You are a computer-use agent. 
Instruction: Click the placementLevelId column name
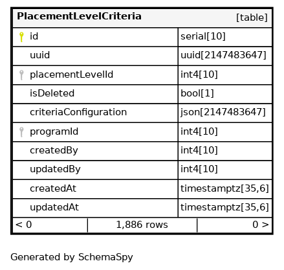[x=71, y=74]
